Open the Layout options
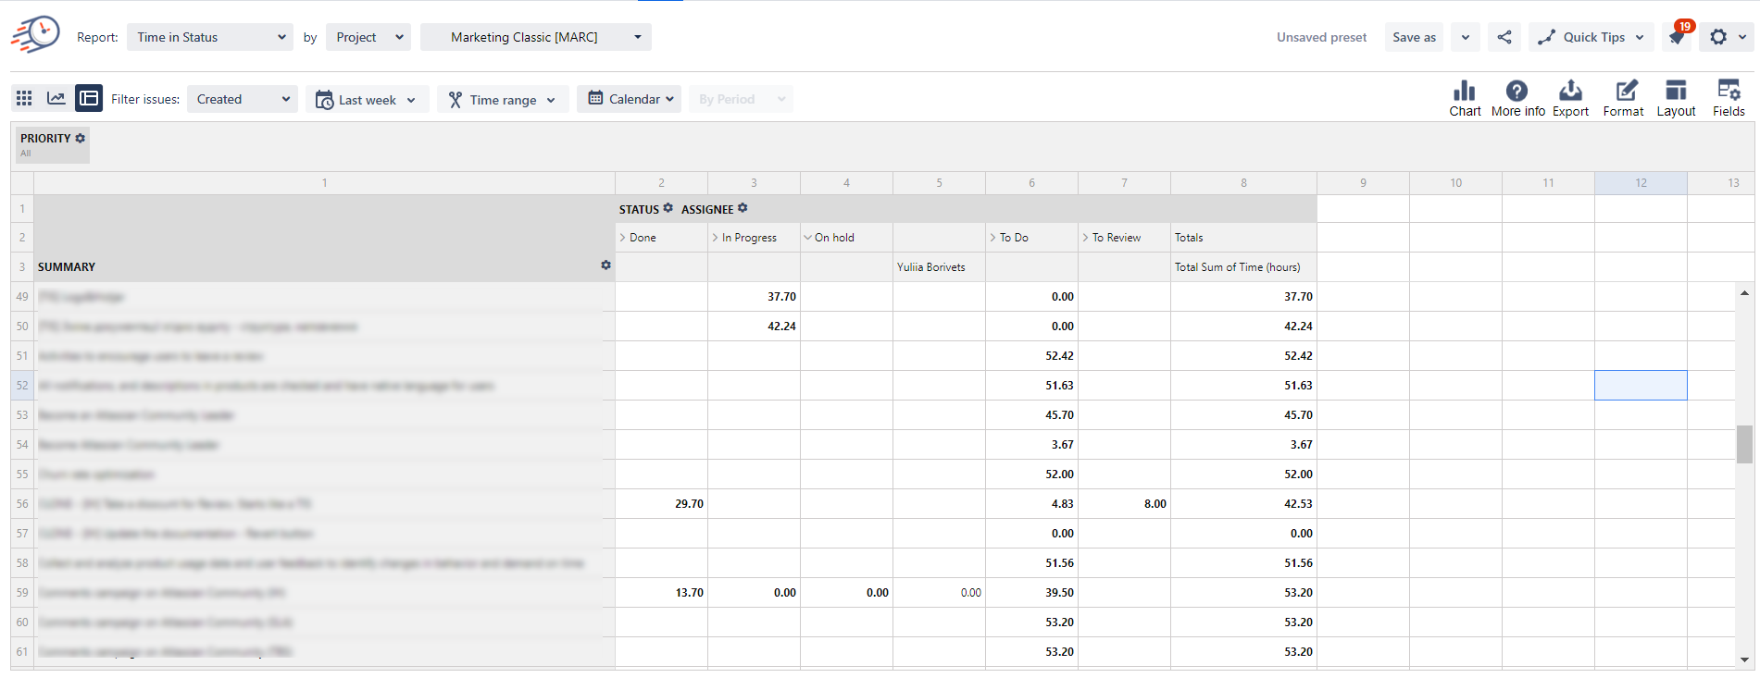The height and width of the screenshot is (678, 1760). pos(1676,98)
